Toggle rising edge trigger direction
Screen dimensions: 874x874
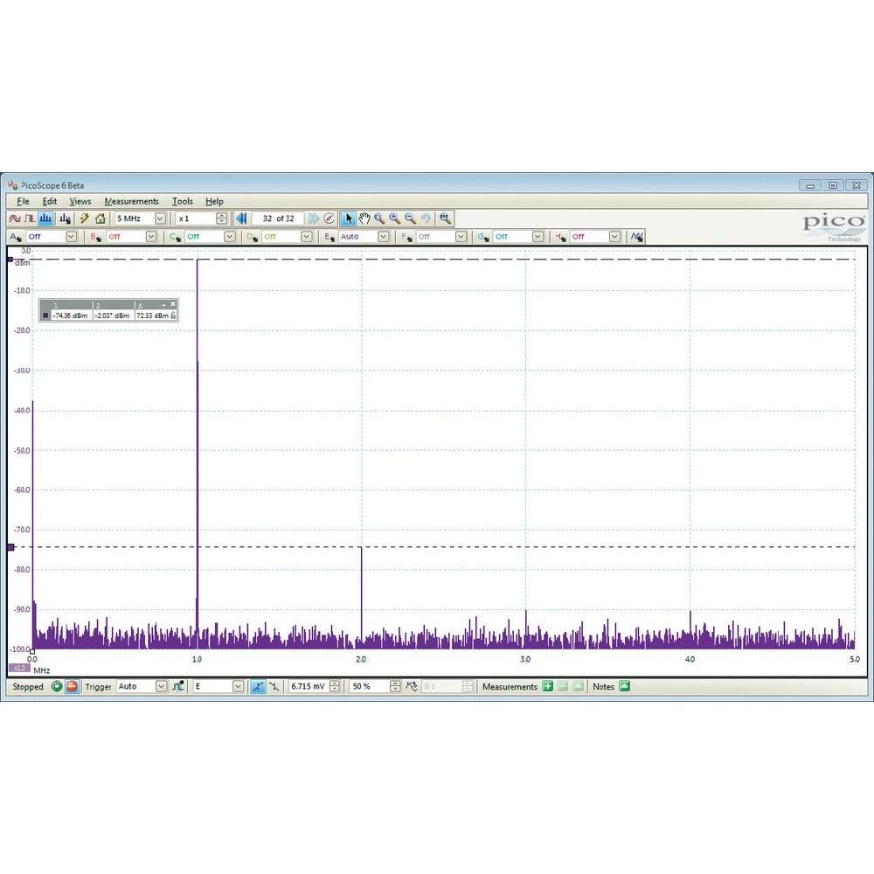pos(259,687)
